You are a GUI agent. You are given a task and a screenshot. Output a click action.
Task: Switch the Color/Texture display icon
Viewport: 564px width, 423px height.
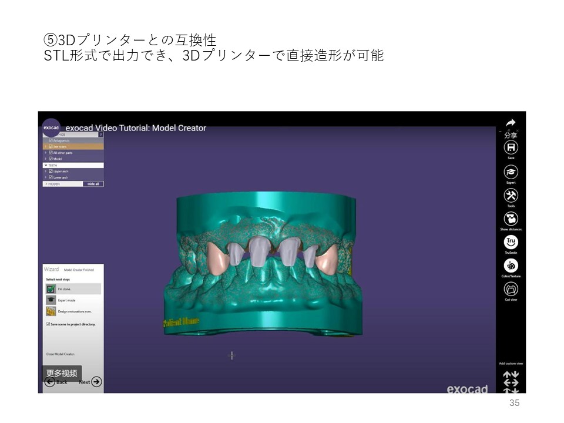pyautogui.click(x=511, y=266)
